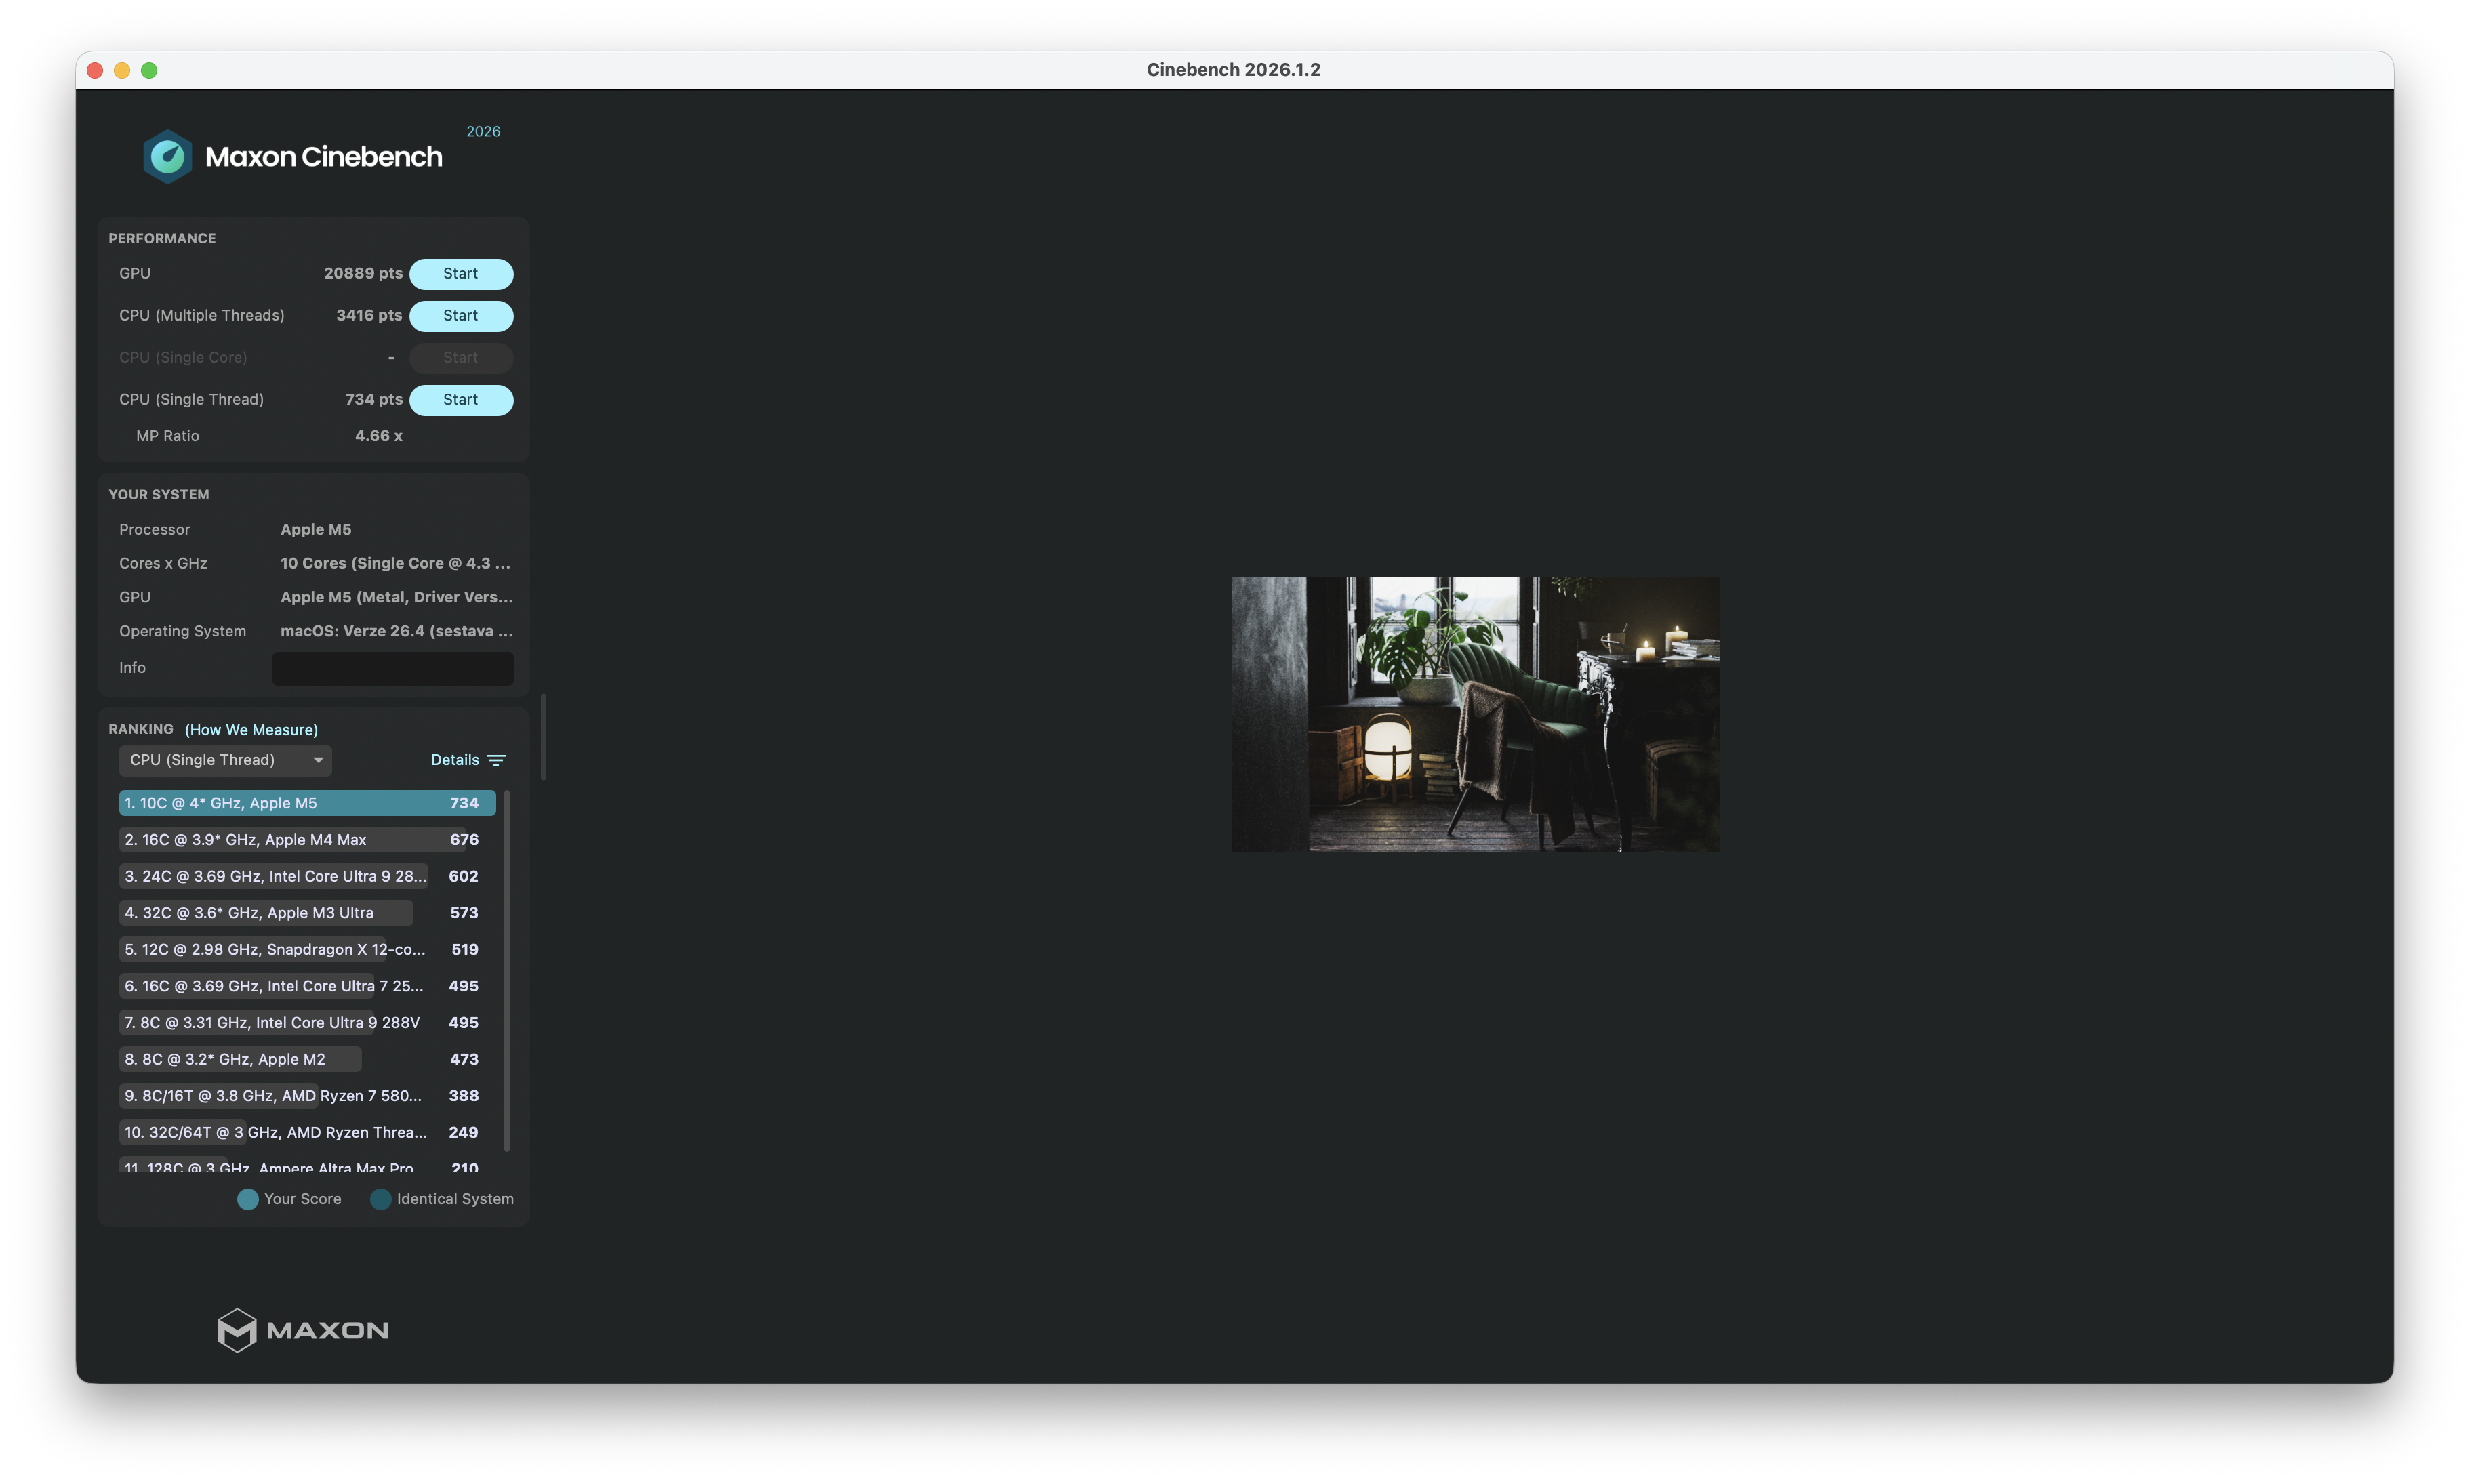2470x1484 pixels.
Task: Toggle the ranking Details view
Action: point(455,760)
